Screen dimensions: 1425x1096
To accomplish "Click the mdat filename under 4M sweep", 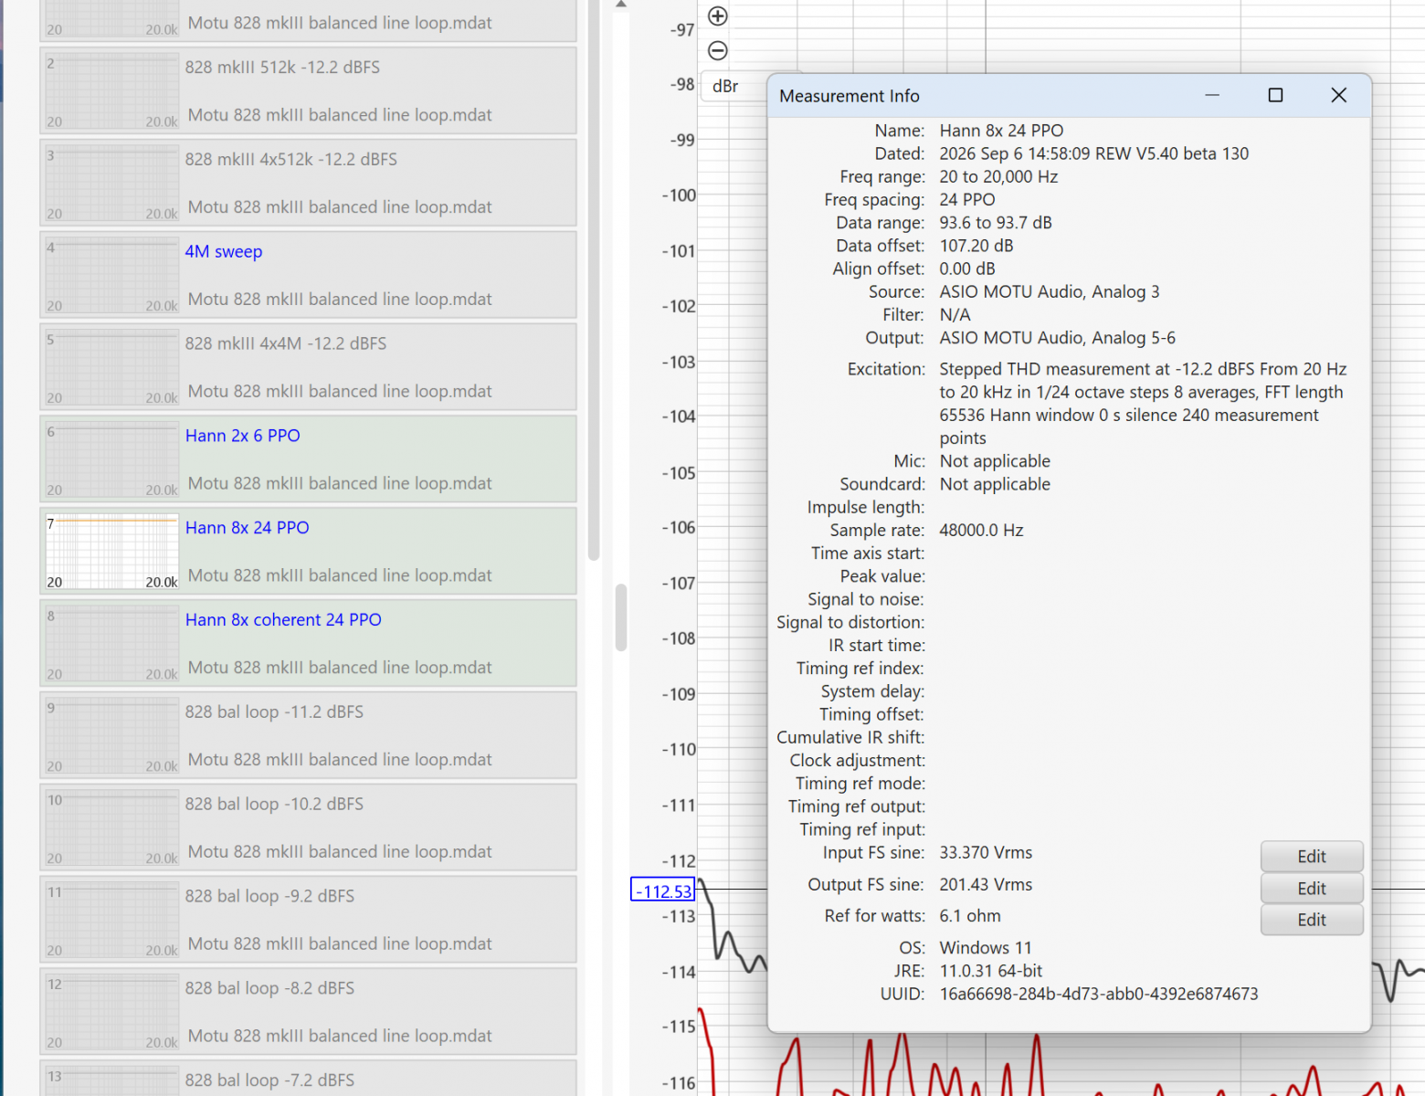I will (x=340, y=300).
